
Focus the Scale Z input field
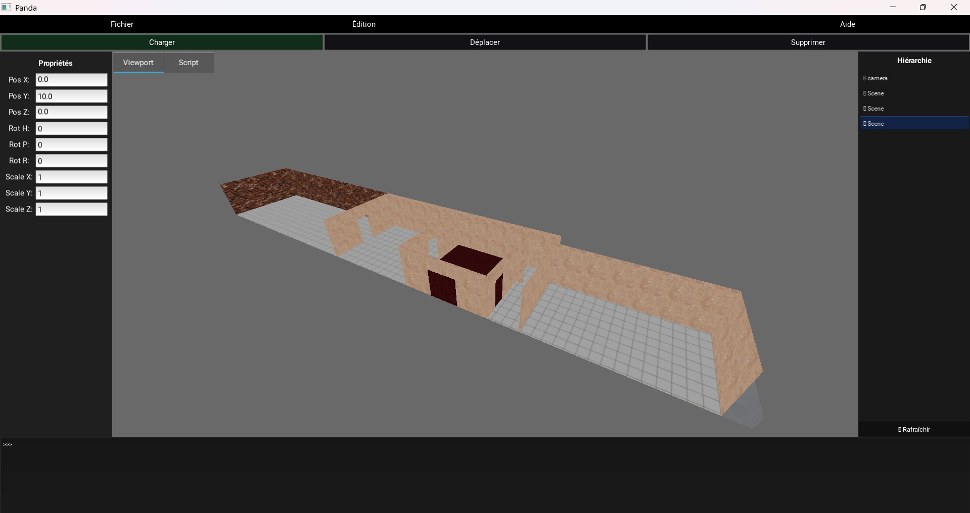(71, 209)
